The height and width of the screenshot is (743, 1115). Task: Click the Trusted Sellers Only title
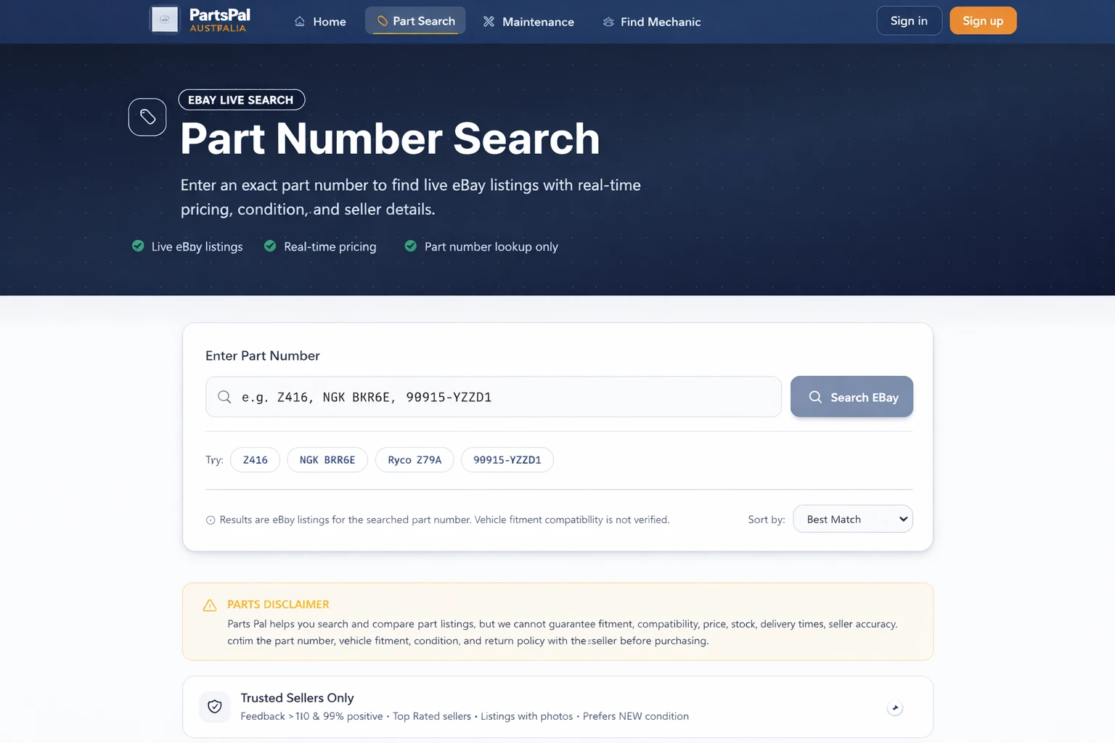tap(298, 698)
